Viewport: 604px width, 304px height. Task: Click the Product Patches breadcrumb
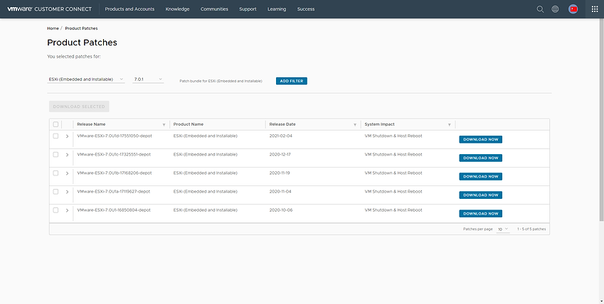[x=81, y=28]
